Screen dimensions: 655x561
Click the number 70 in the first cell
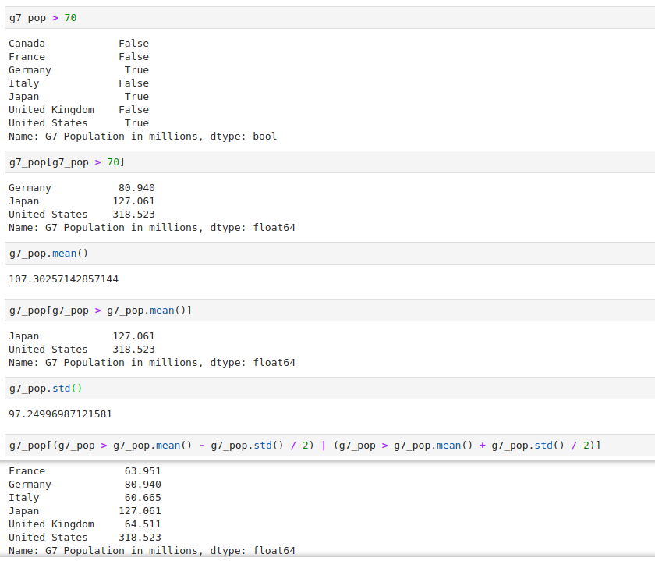click(x=70, y=17)
